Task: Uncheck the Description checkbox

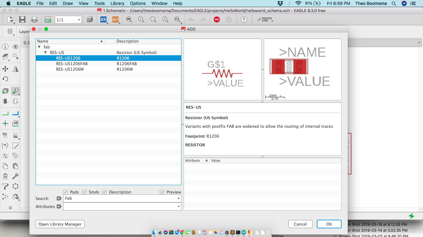Action: point(104,192)
